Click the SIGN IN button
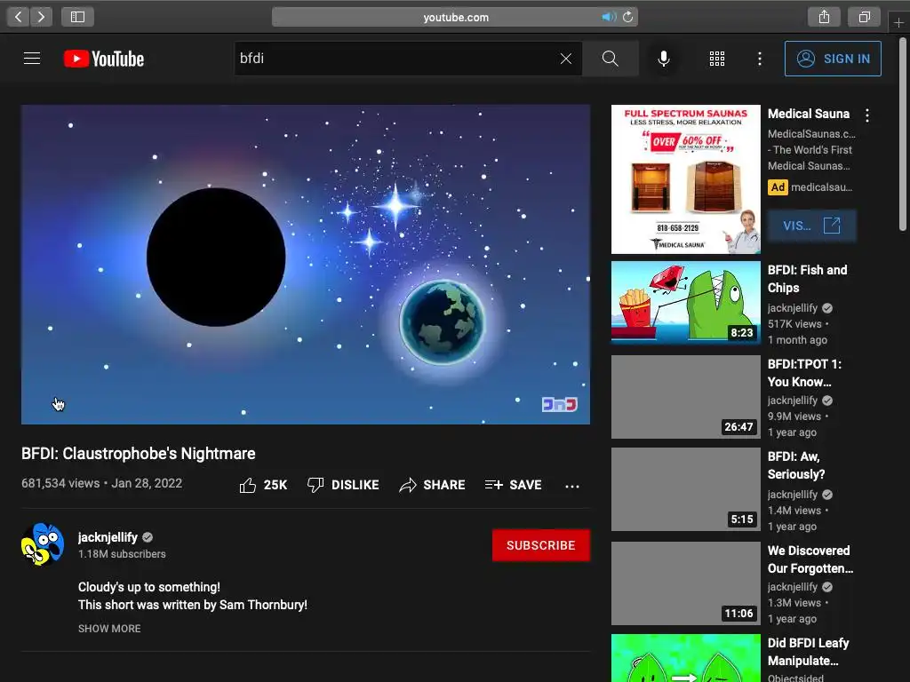The height and width of the screenshot is (682, 910). (x=833, y=59)
